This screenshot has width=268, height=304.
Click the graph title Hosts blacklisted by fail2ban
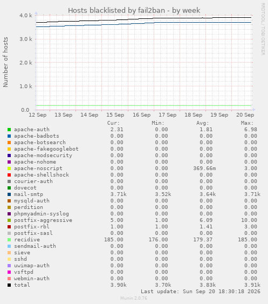click(x=116, y=10)
